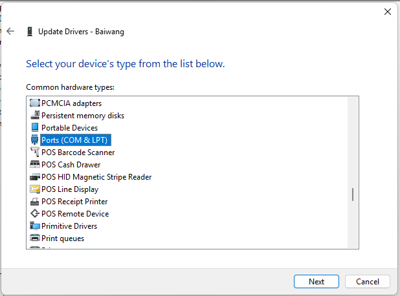Screen dimensions: 400x296
Task: Click the Primitive Drivers icon
Action: [x=35, y=226]
